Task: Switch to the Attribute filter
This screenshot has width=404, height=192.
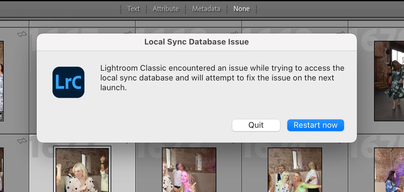Action: click(166, 9)
